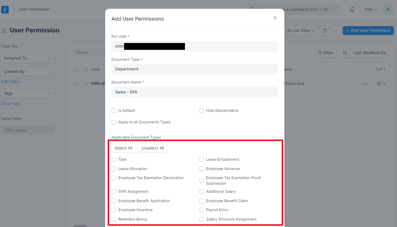The image size is (397, 227).
Task: Navigate using the User Permission breadcrumb
Action: [34, 9]
